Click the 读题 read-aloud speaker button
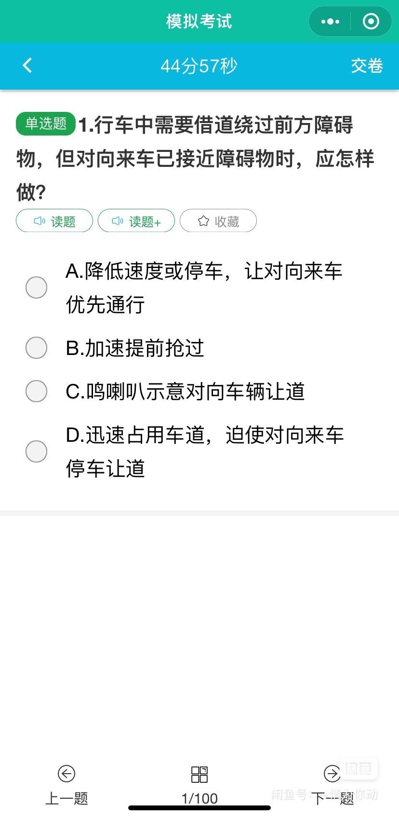399x818 pixels. pos(54,221)
